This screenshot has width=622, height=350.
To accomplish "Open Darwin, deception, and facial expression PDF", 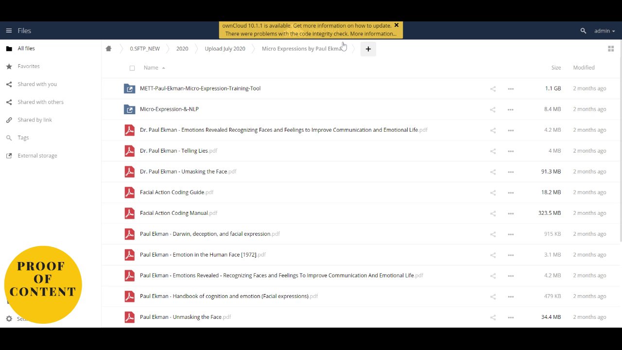I will (x=210, y=234).
